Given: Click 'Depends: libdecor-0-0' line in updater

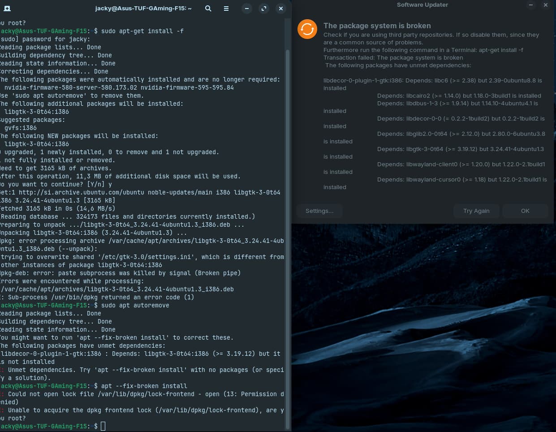Looking at the screenshot, I should (x=461, y=119).
